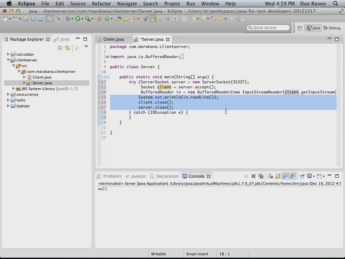Click the Open Type icon
345x259 pixels.
(119, 19)
